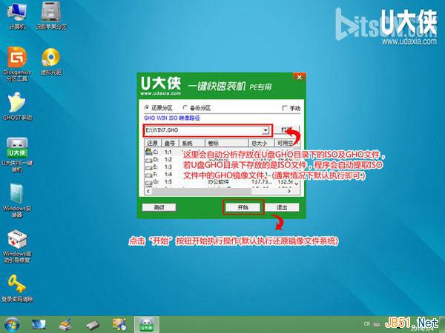Open the Windows Start orb
Viewport: 445px width, 333px height.
pos(12,325)
